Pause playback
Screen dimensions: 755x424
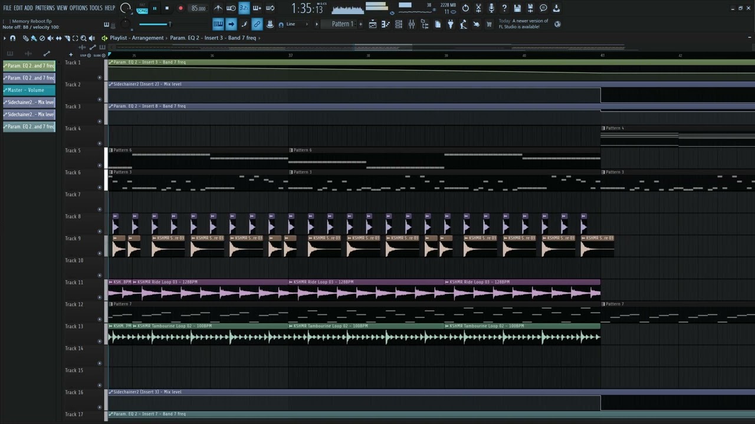click(155, 8)
